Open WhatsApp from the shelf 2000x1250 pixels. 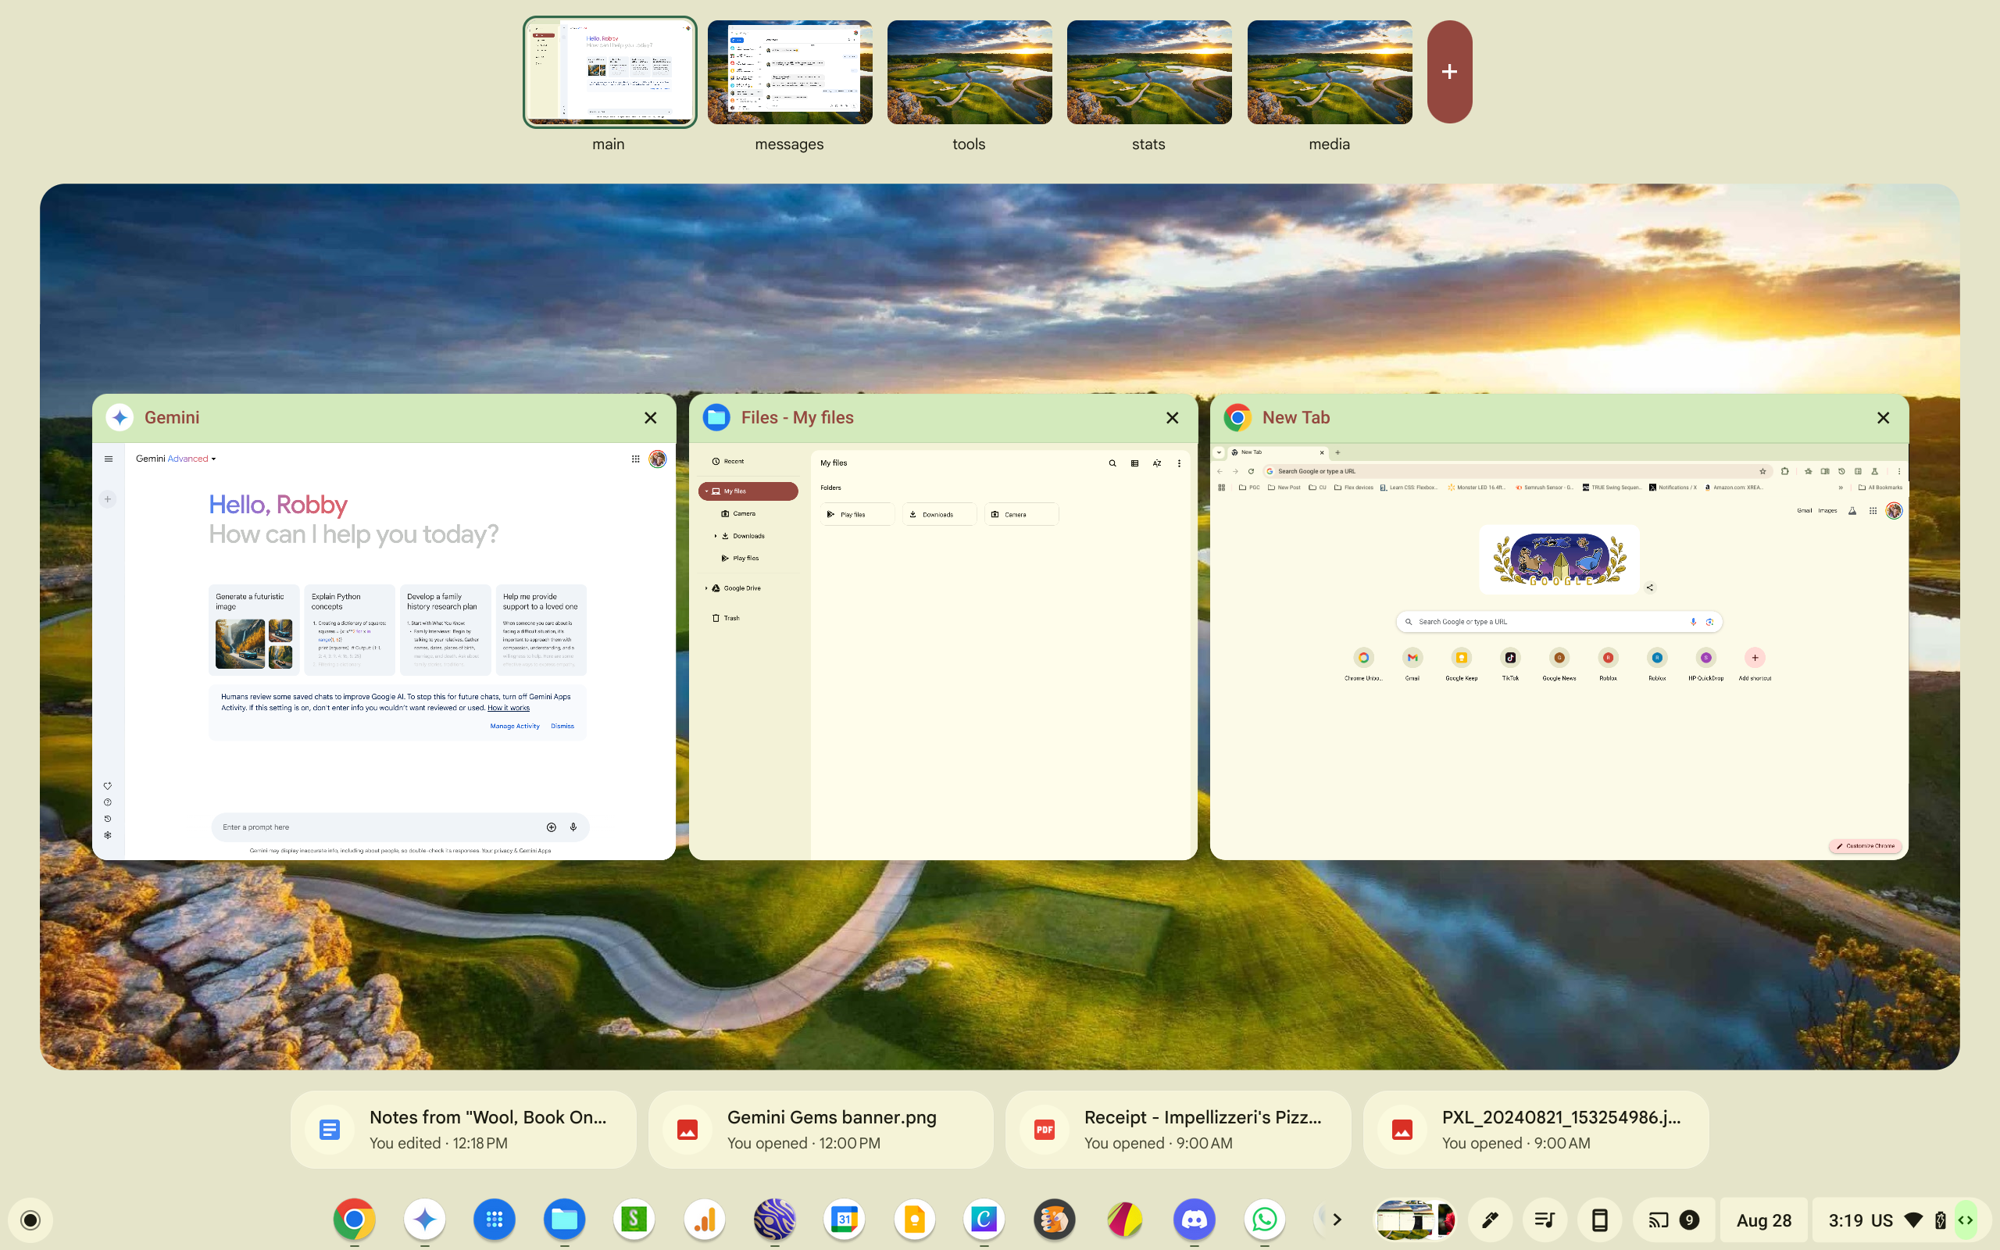pyautogui.click(x=1263, y=1219)
